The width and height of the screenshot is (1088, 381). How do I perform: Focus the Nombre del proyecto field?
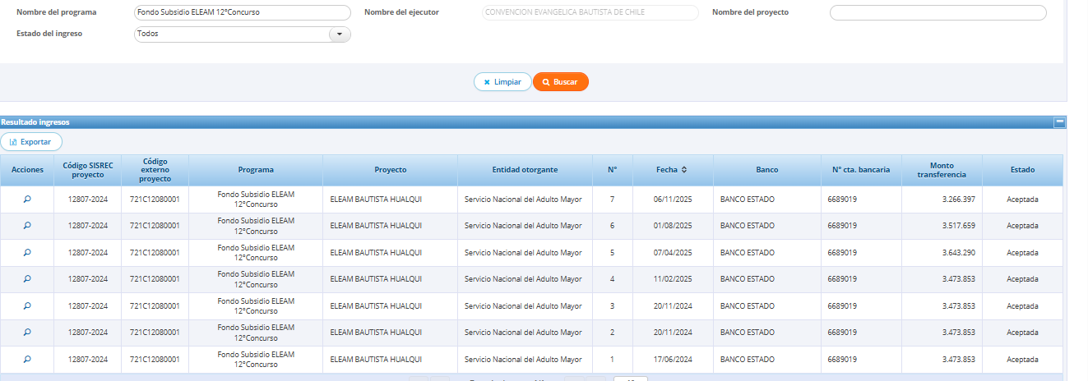tap(938, 12)
